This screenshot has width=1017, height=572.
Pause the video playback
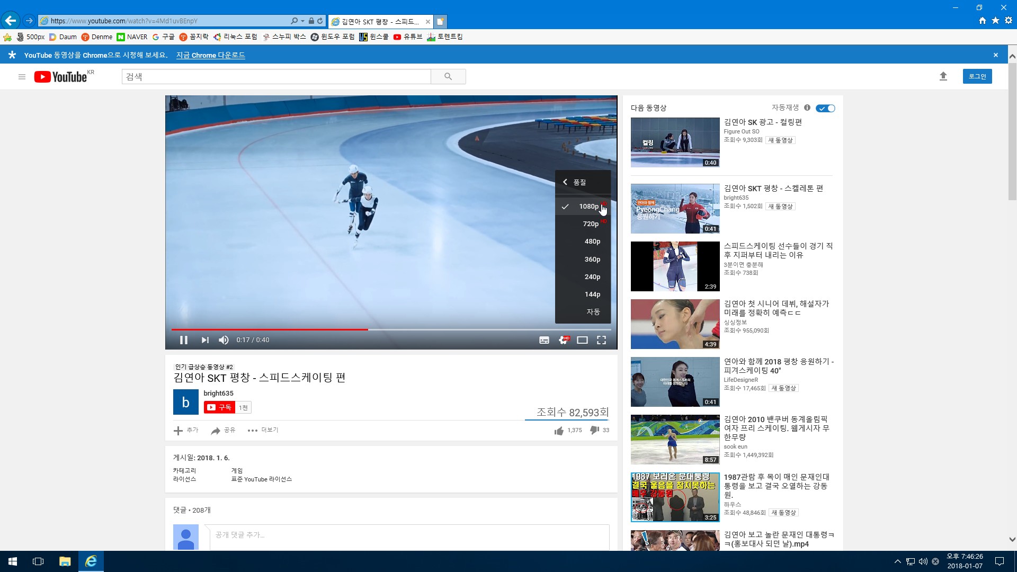click(x=184, y=340)
